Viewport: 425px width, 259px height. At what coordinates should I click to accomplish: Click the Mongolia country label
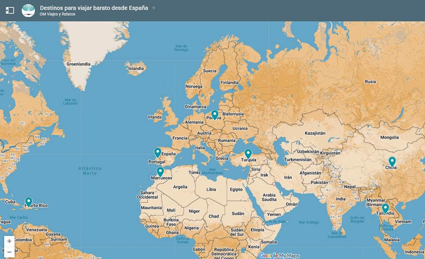pyautogui.click(x=389, y=138)
